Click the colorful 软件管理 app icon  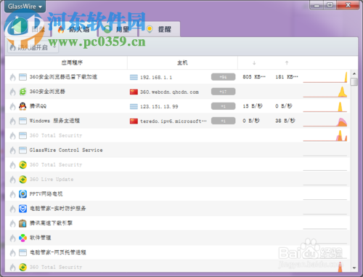coord(23,238)
